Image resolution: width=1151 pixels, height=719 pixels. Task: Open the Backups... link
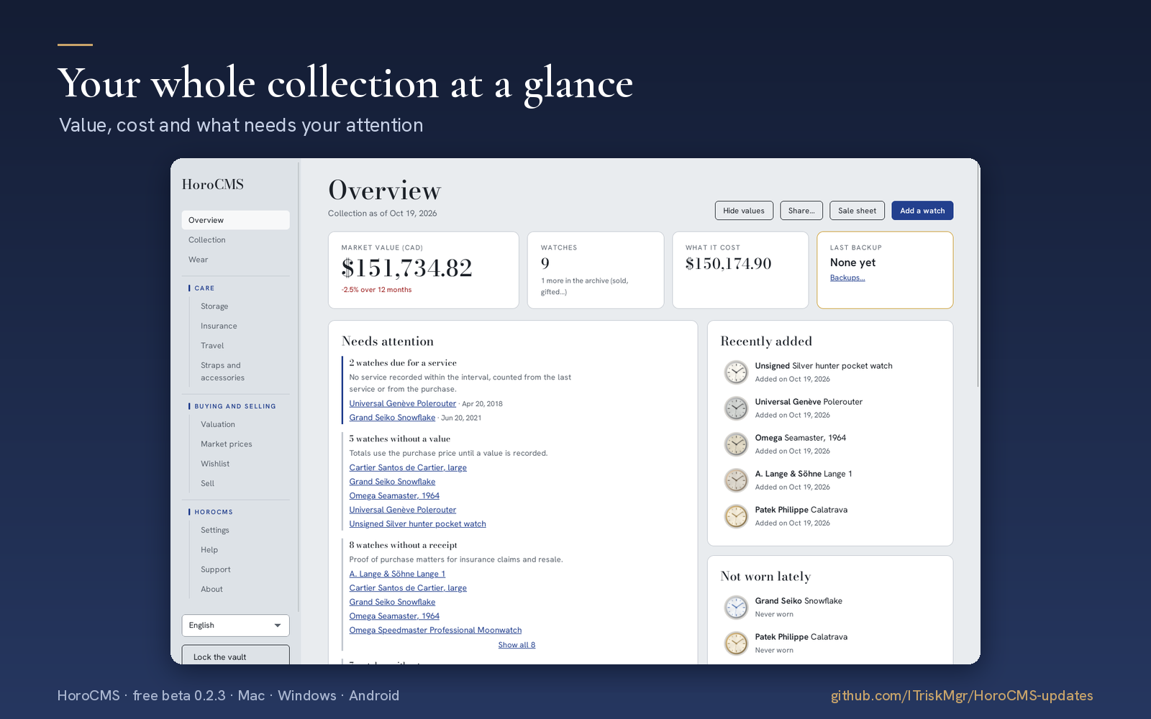pos(847,278)
